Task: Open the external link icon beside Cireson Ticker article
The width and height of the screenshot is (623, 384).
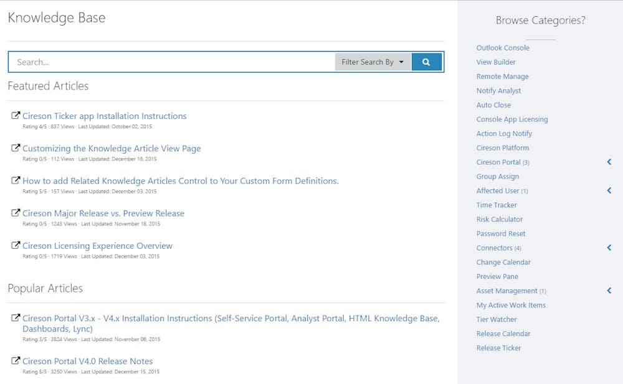Action: click(x=14, y=115)
